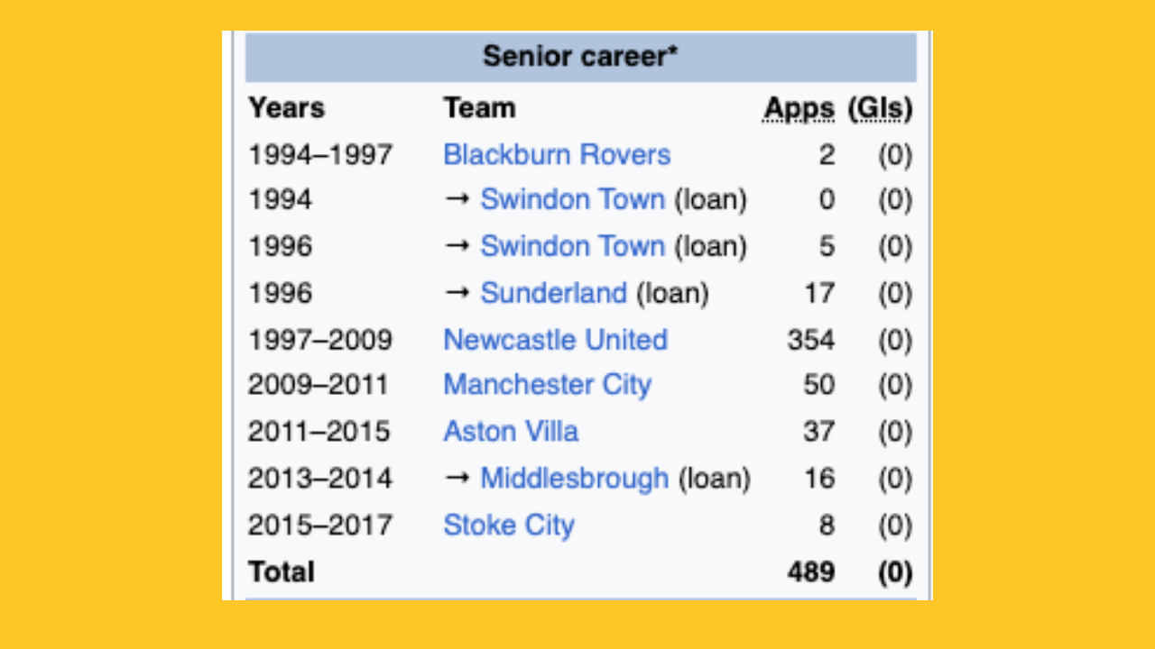Click the 354 appearances value
This screenshot has width=1155, height=649.
(810, 340)
